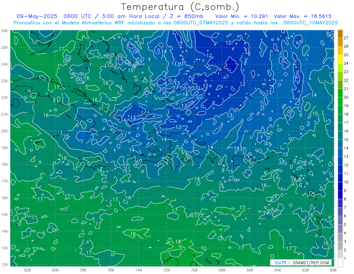Click the '74W' longitude axis label
The width and height of the screenshot is (354, 274).
coord(139,270)
